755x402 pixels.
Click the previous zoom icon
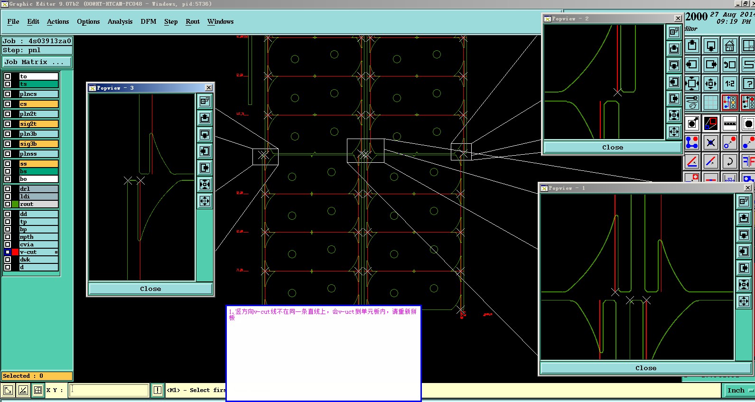click(729, 65)
